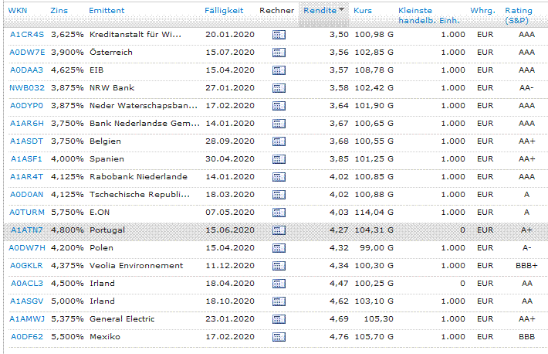This screenshot has height=354, width=548.
Task: Select the General Electric issuer name
Action: pyautogui.click(x=122, y=319)
